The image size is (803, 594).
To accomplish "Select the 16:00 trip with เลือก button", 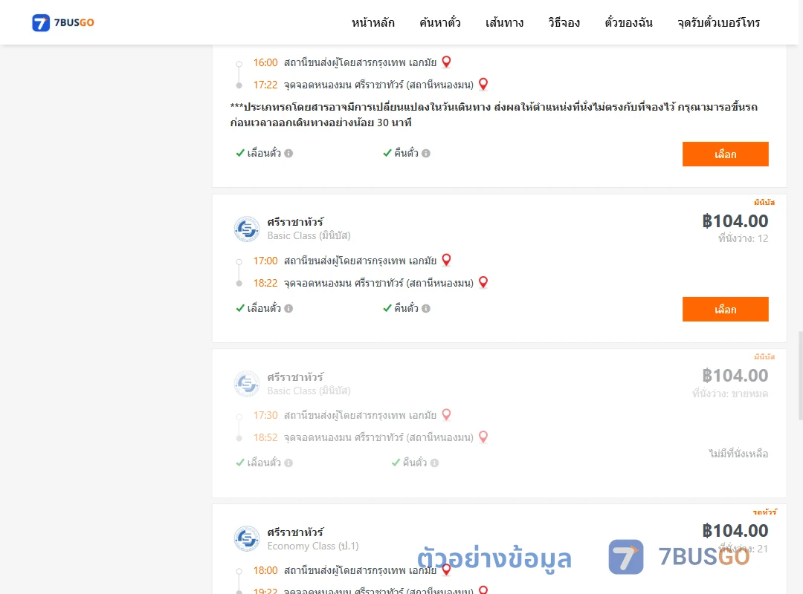I will (x=725, y=154).
